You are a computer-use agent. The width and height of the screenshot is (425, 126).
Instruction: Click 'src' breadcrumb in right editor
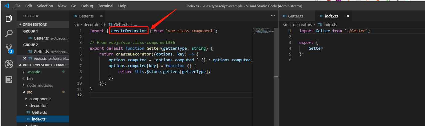(x=286, y=25)
